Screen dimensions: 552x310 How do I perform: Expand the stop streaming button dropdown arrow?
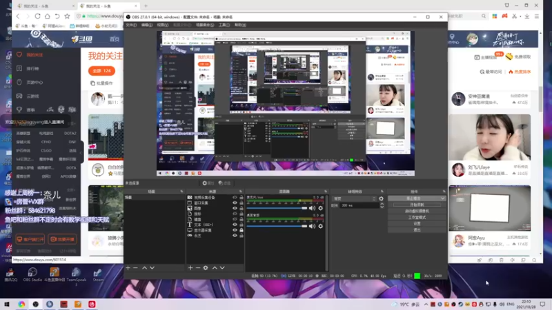(x=442, y=198)
